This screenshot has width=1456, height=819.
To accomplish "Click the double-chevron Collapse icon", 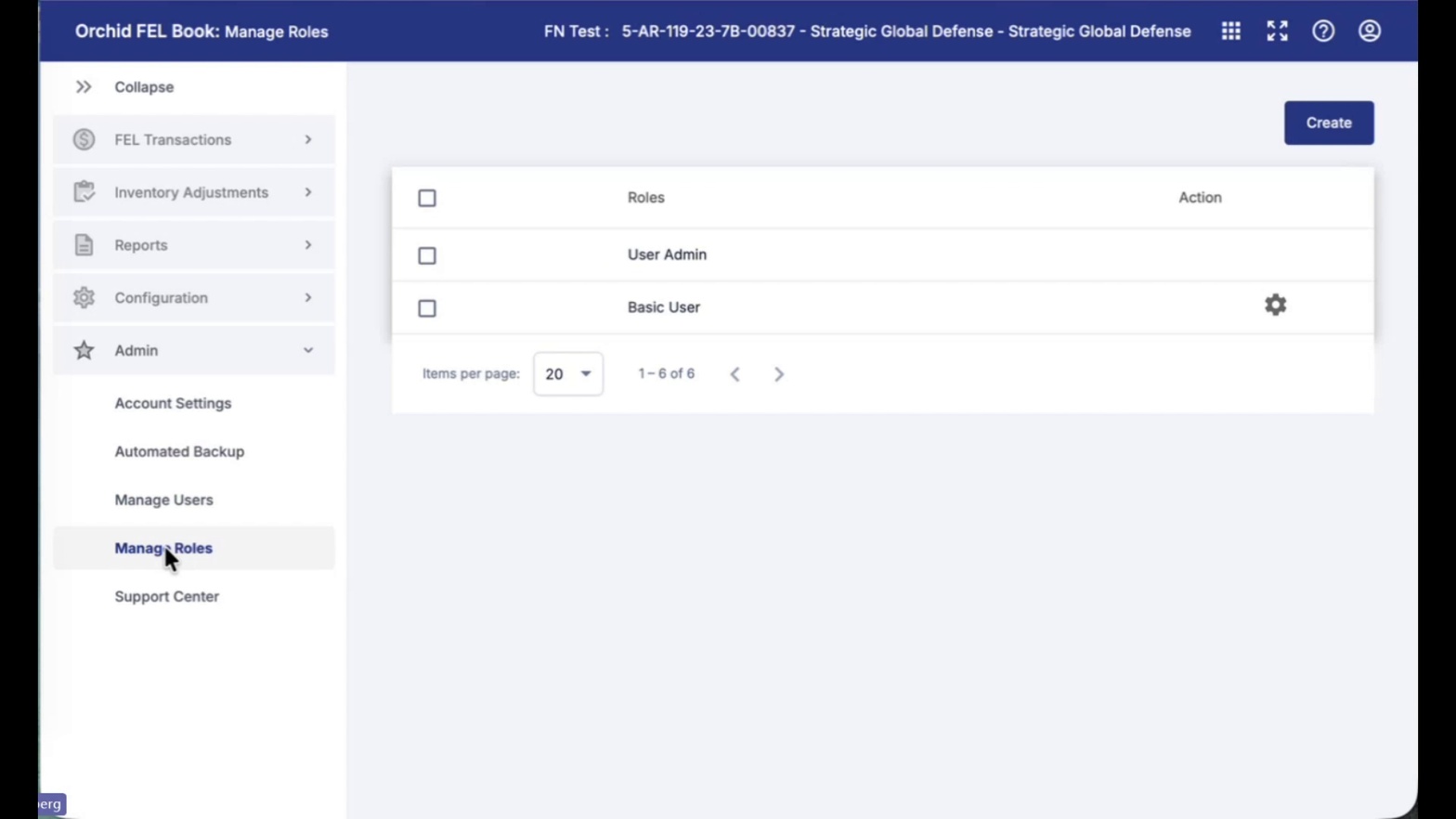I will (x=84, y=86).
